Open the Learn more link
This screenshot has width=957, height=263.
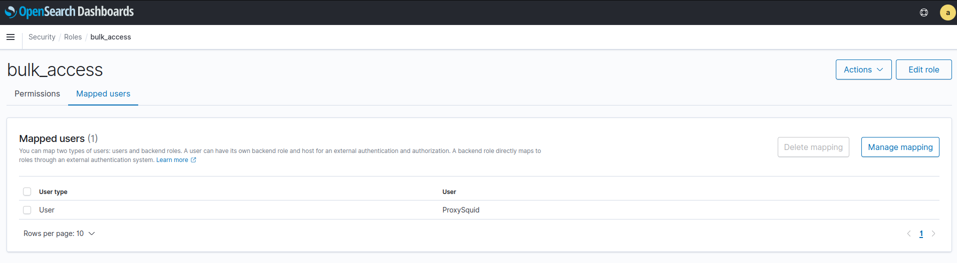[x=172, y=160]
